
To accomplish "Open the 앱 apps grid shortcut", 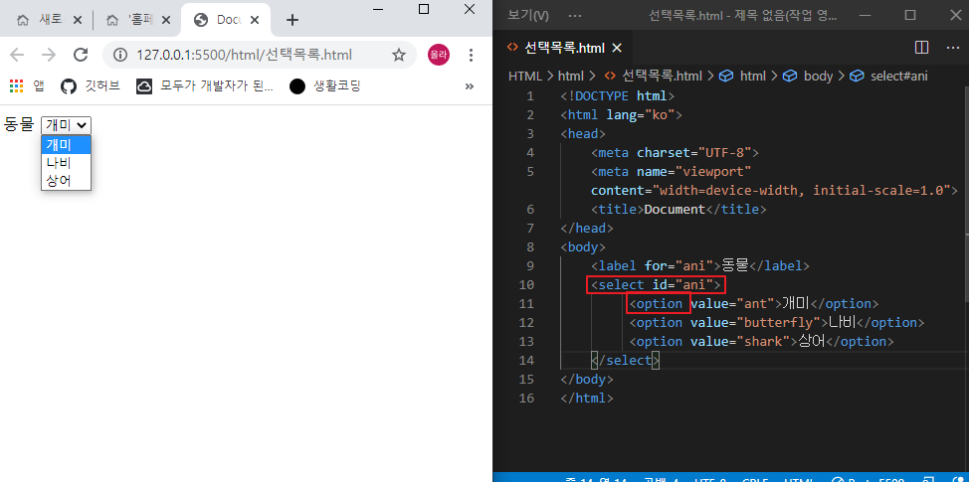I will [x=27, y=86].
